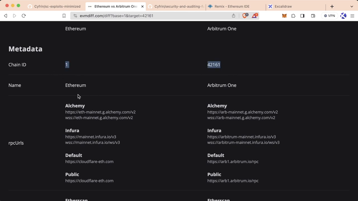Click the Brave Shields lion icon
Screen dimensions: 358x201
point(245,16)
